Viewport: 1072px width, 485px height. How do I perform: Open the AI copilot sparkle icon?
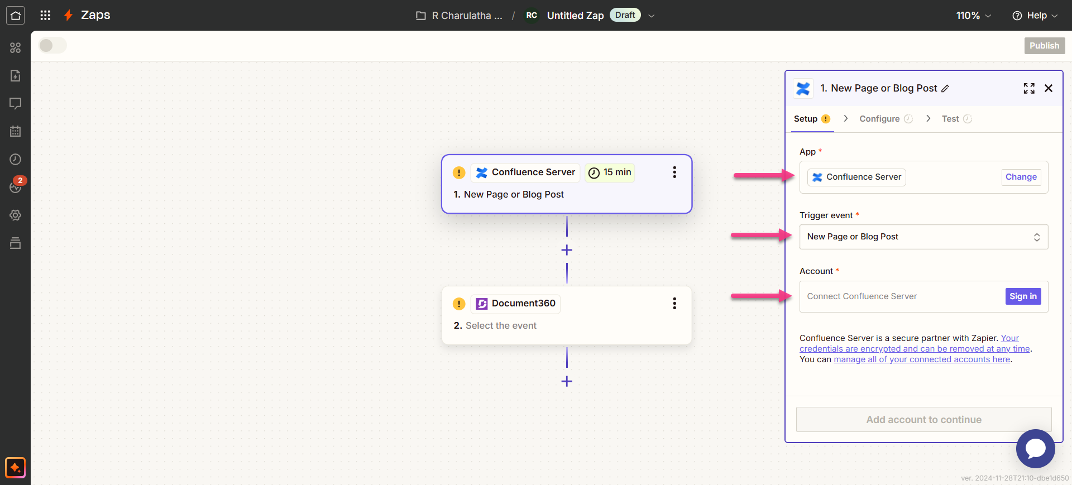pyautogui.click(x=15, y=468)
